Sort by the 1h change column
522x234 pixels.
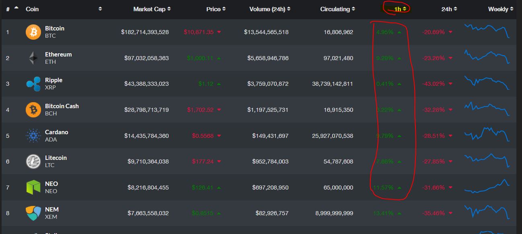tap(400, 9)
